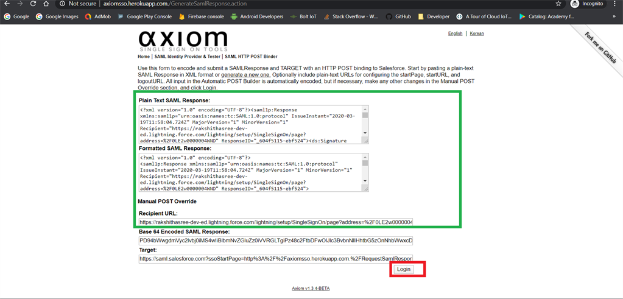
Task: Click the Target URL field
Action: [x=276, y=259]
